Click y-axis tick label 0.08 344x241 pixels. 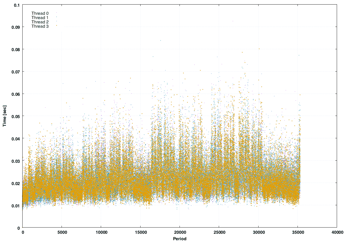(x=15, y=49)
